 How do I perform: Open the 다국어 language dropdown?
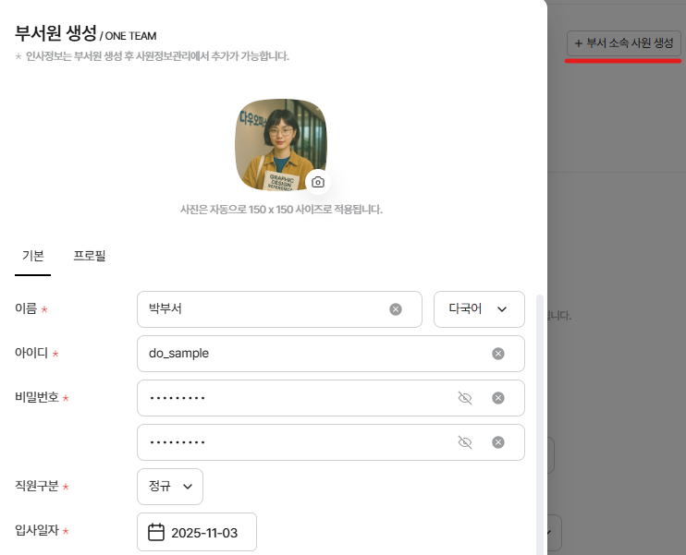pyautogui.click(x=478, y=309)
